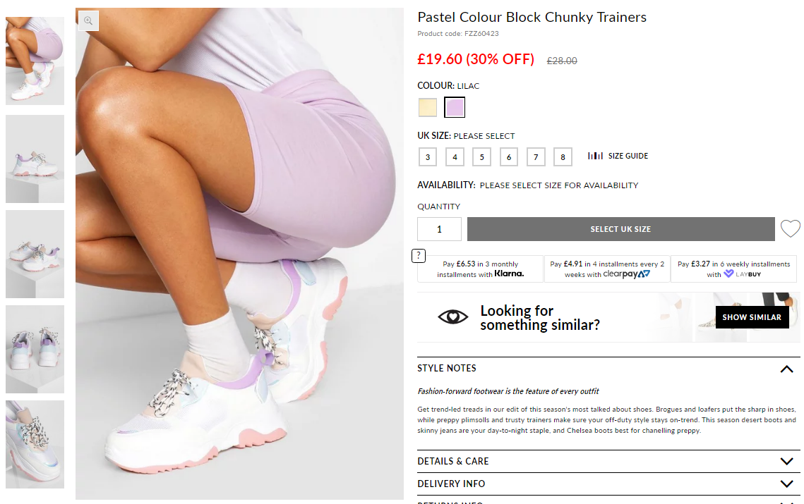Viewport: 804px width, 504px height.
Task: Click the Show Similar button
Action: (x=752, y=317)
